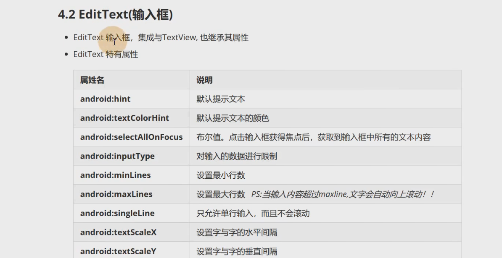Click the bullet line mentioning TextView inheritance
The height and width of the screenshot is (258, 502).
161,38
